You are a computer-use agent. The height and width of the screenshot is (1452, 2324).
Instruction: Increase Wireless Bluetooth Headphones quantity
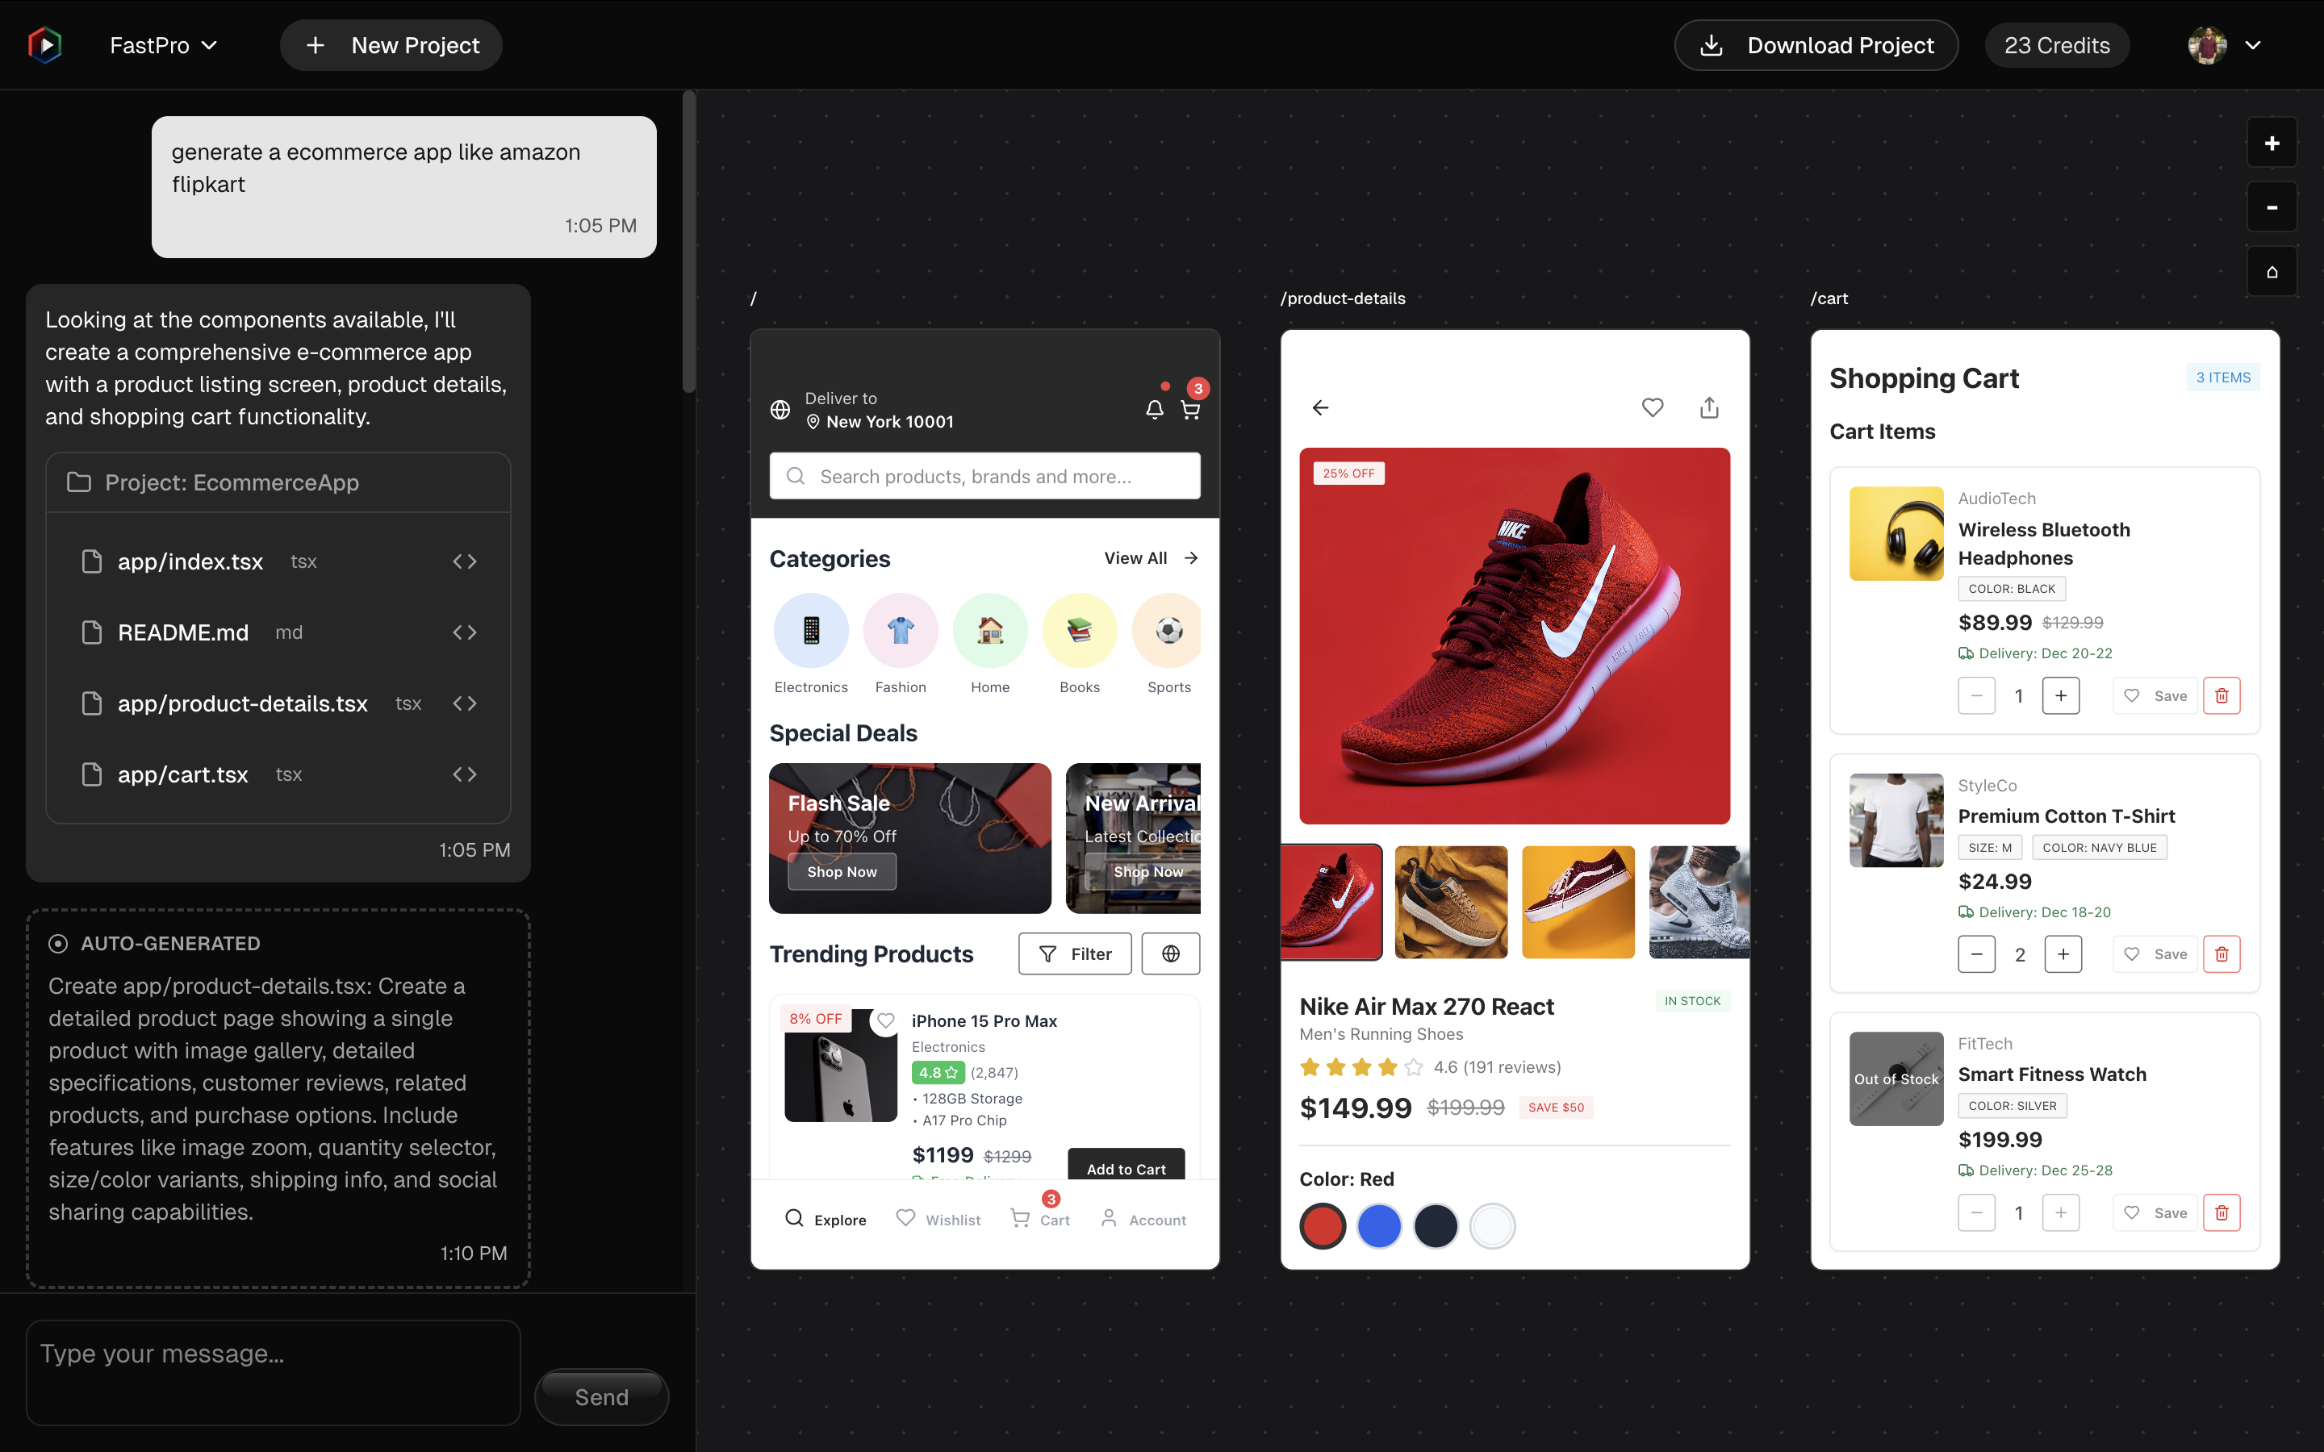tap(2061, 696)
